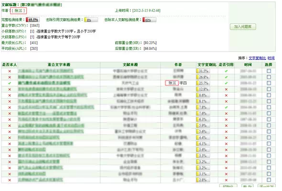Click the green check under 是否引用 in 26.8% row
Image resolution: width=282 pixels, height=191 pixels.
[x=226, y=77]
